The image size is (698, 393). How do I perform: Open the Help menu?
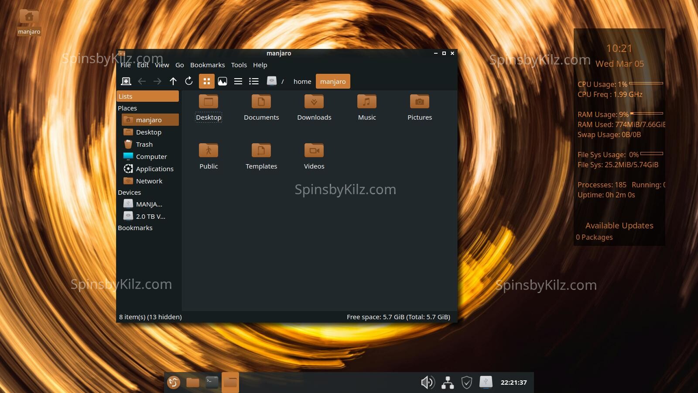tap(260, 65)
